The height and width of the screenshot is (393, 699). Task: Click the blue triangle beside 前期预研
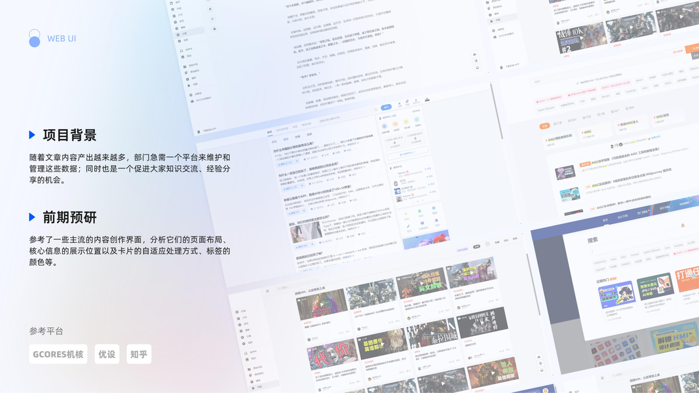(32, 217)
